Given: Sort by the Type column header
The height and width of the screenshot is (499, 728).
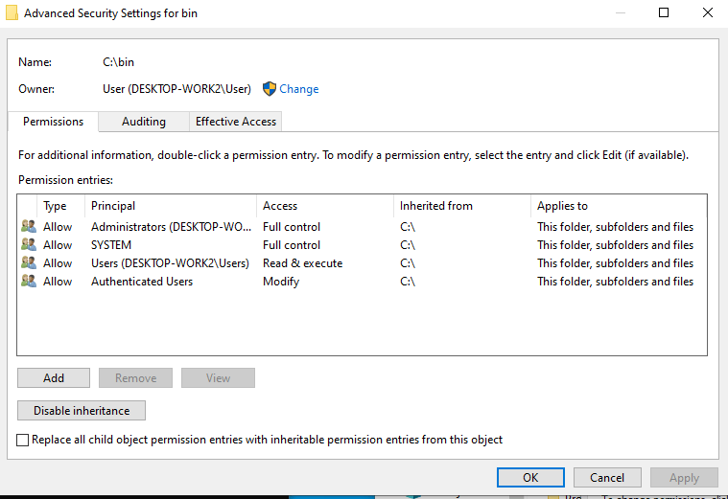Looking at the screenshot, I should click(60, 206).
